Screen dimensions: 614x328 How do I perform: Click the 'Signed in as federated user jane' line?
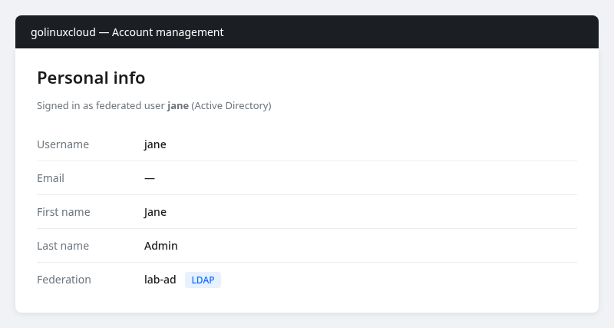coord(154,106)
